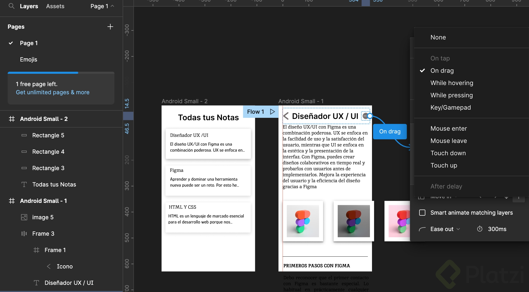This screenshot has width=529, height=292.
Task: Click the Get unlimited pages & more link
Action: [53, 92]
